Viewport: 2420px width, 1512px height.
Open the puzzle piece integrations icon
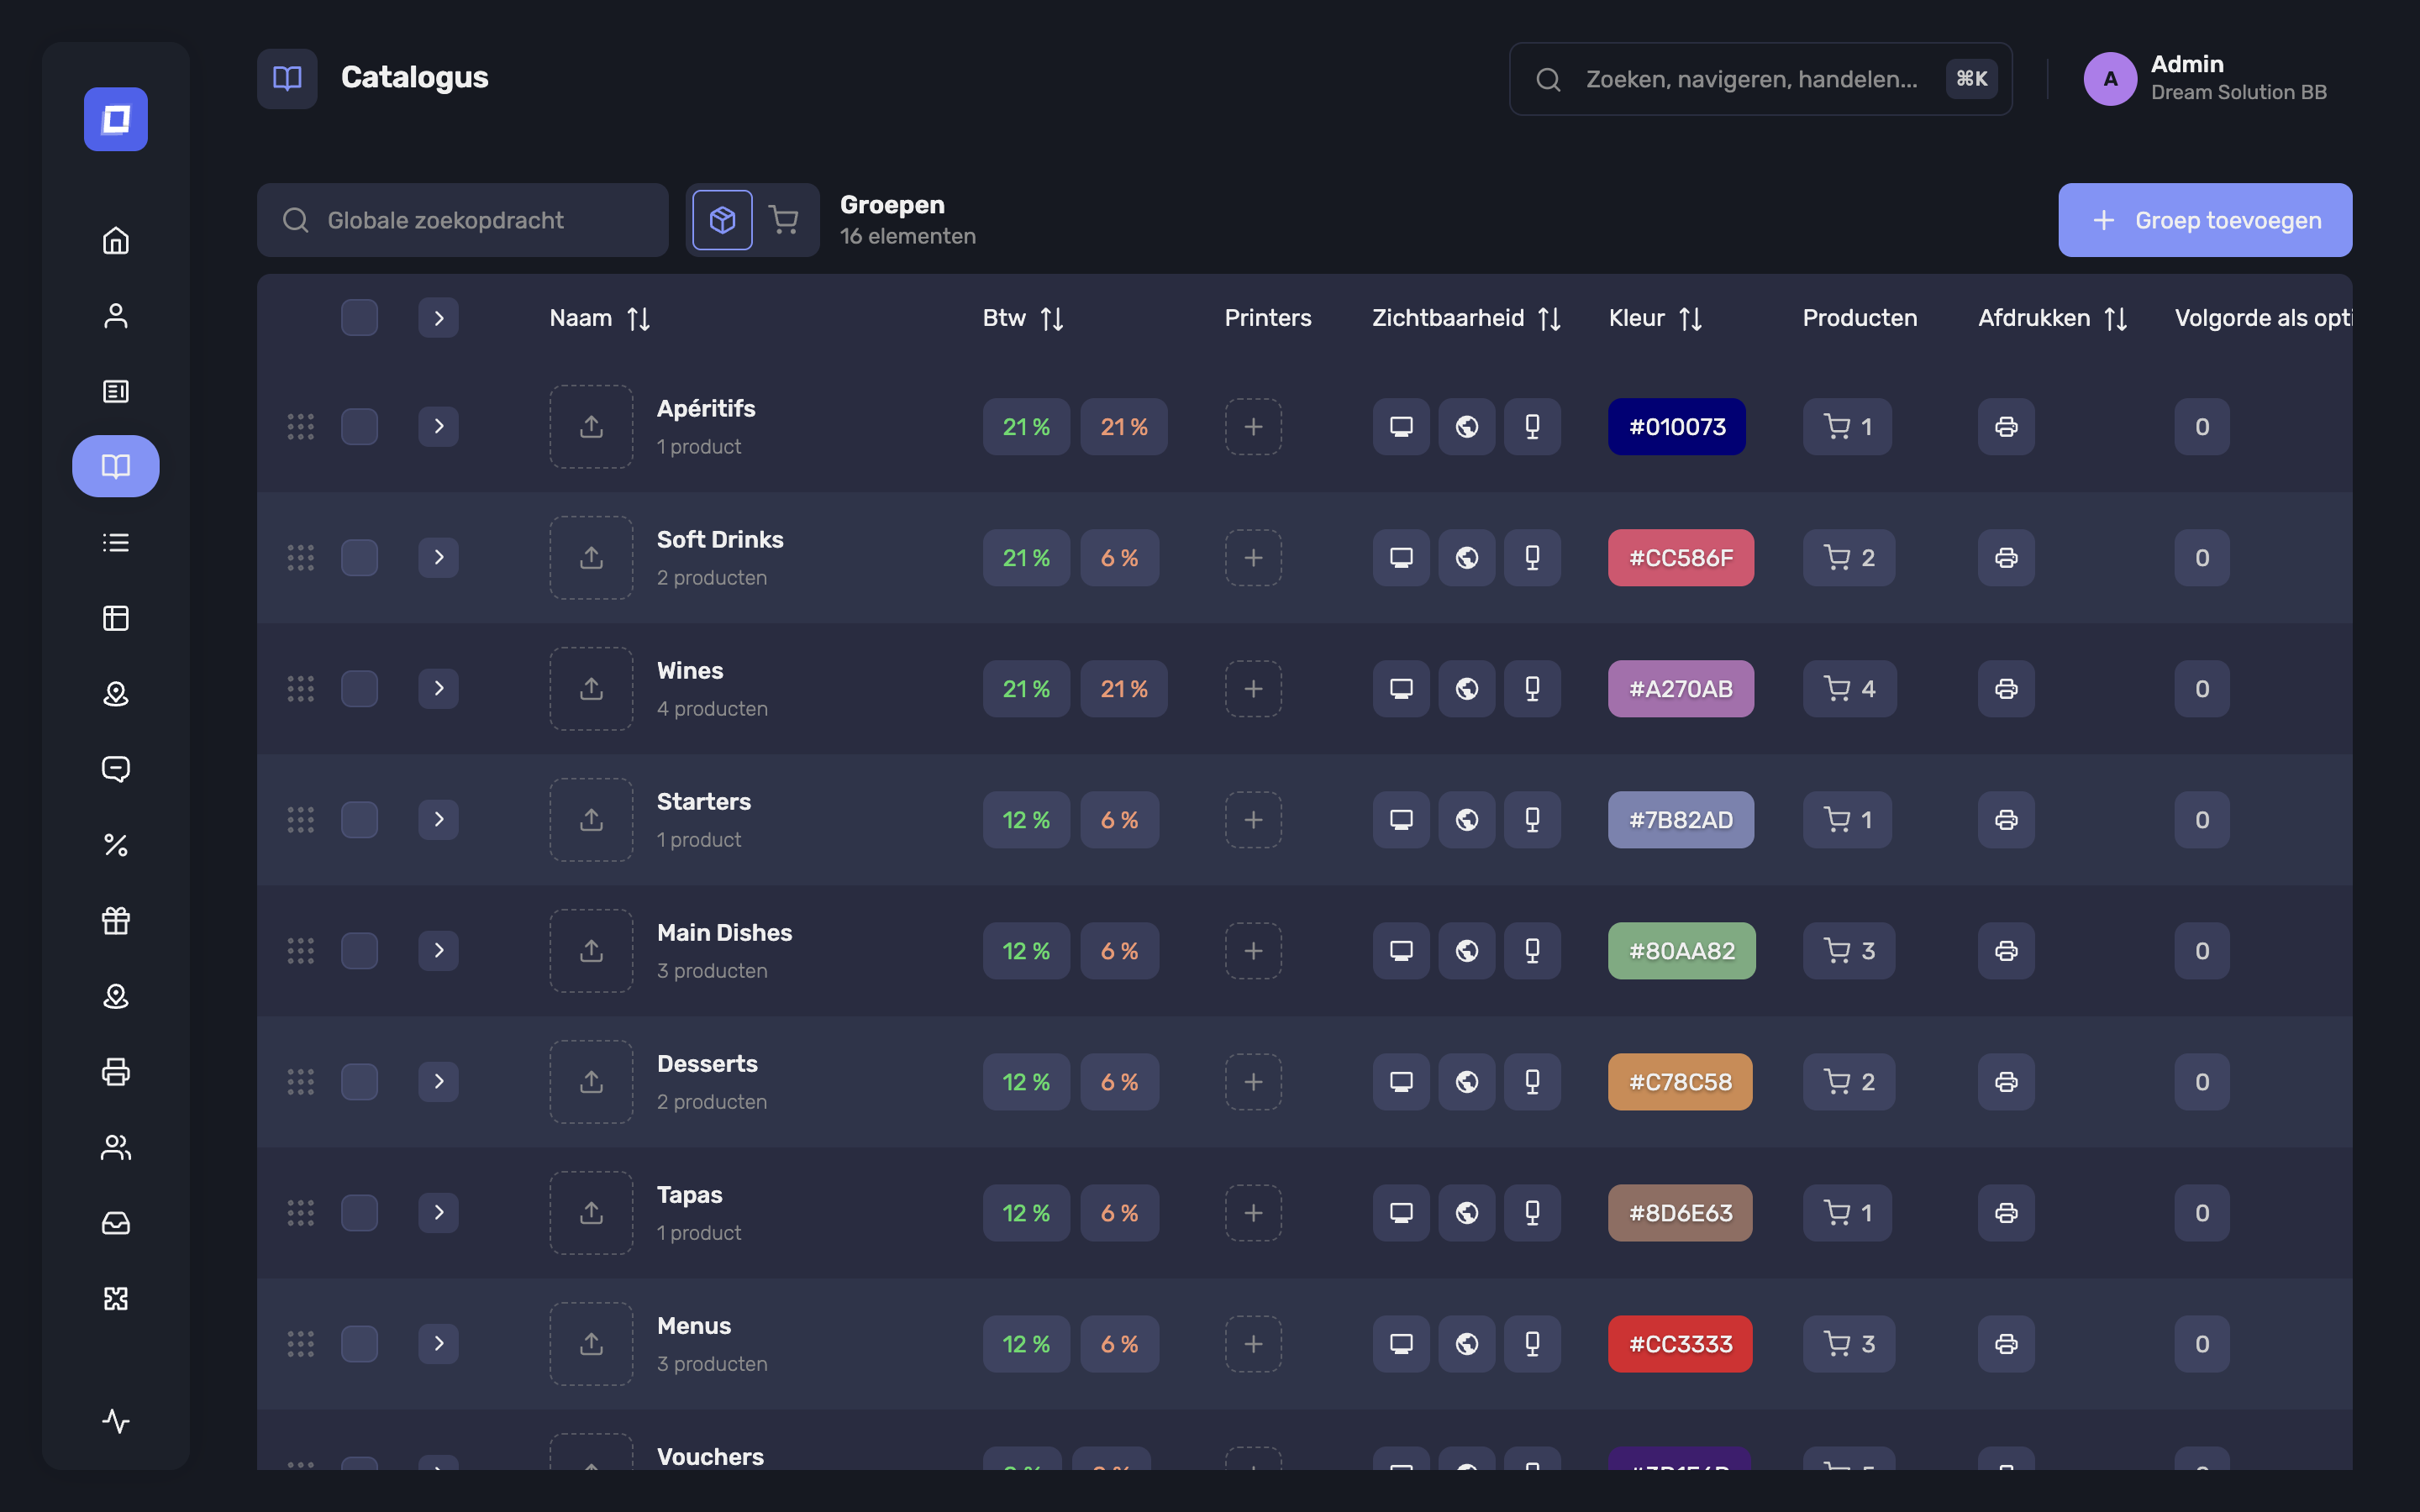pyautogui.click(x=116, y=1298)
